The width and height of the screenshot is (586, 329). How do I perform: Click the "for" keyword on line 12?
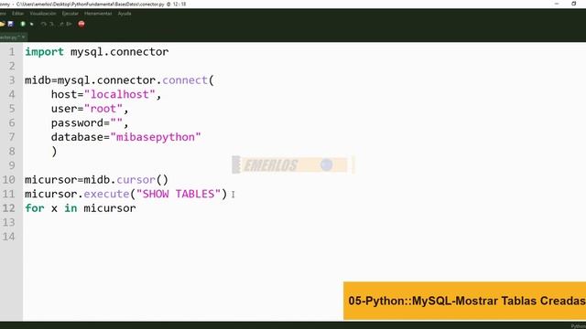(35, 208)
